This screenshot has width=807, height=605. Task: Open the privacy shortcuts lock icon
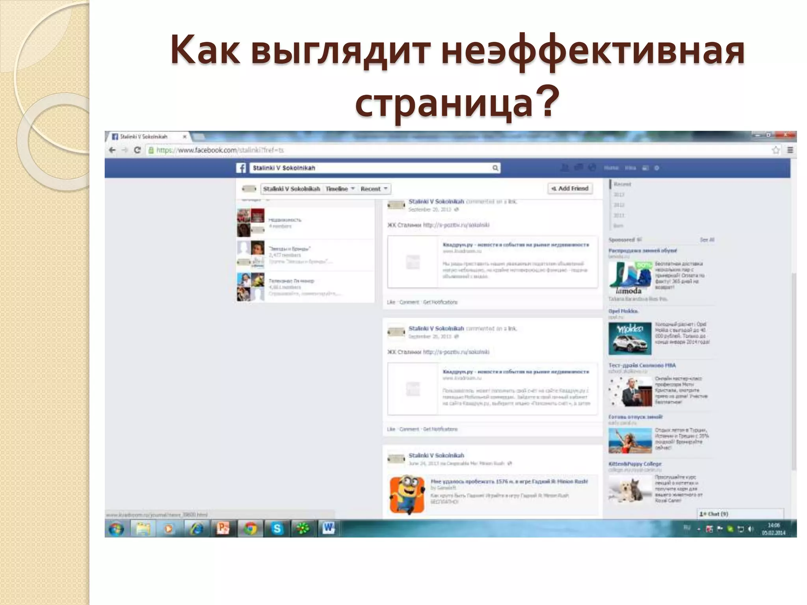pyautogui.click(x=645, y=168)
